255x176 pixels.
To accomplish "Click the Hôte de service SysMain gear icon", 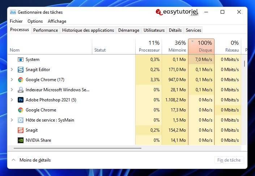I will [21, 120].
